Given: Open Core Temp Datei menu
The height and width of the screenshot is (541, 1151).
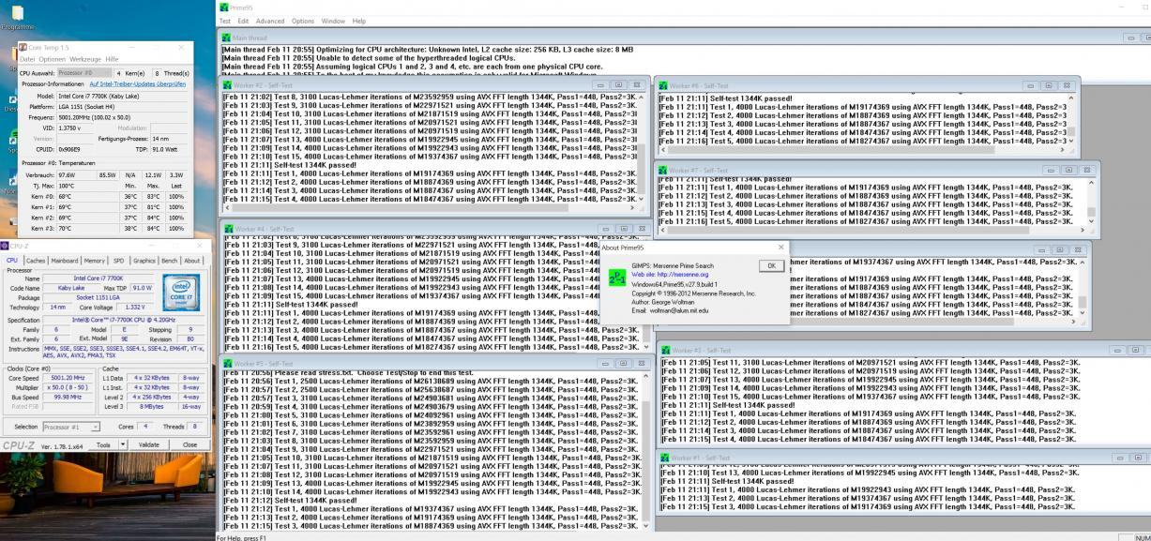Looking at the screenshot, I should (x=26, y=59).
